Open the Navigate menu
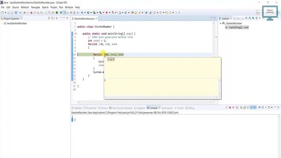Image resolution: width=281 pixels, height=158 pixels. point(36,7)
